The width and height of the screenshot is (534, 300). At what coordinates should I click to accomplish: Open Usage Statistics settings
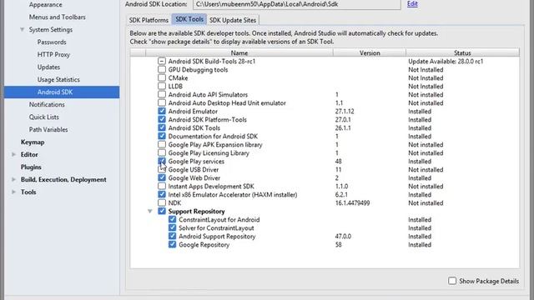tap(58, 80)
